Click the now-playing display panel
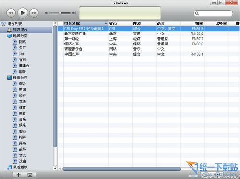 pyautogui.click(x=120, y=13)
